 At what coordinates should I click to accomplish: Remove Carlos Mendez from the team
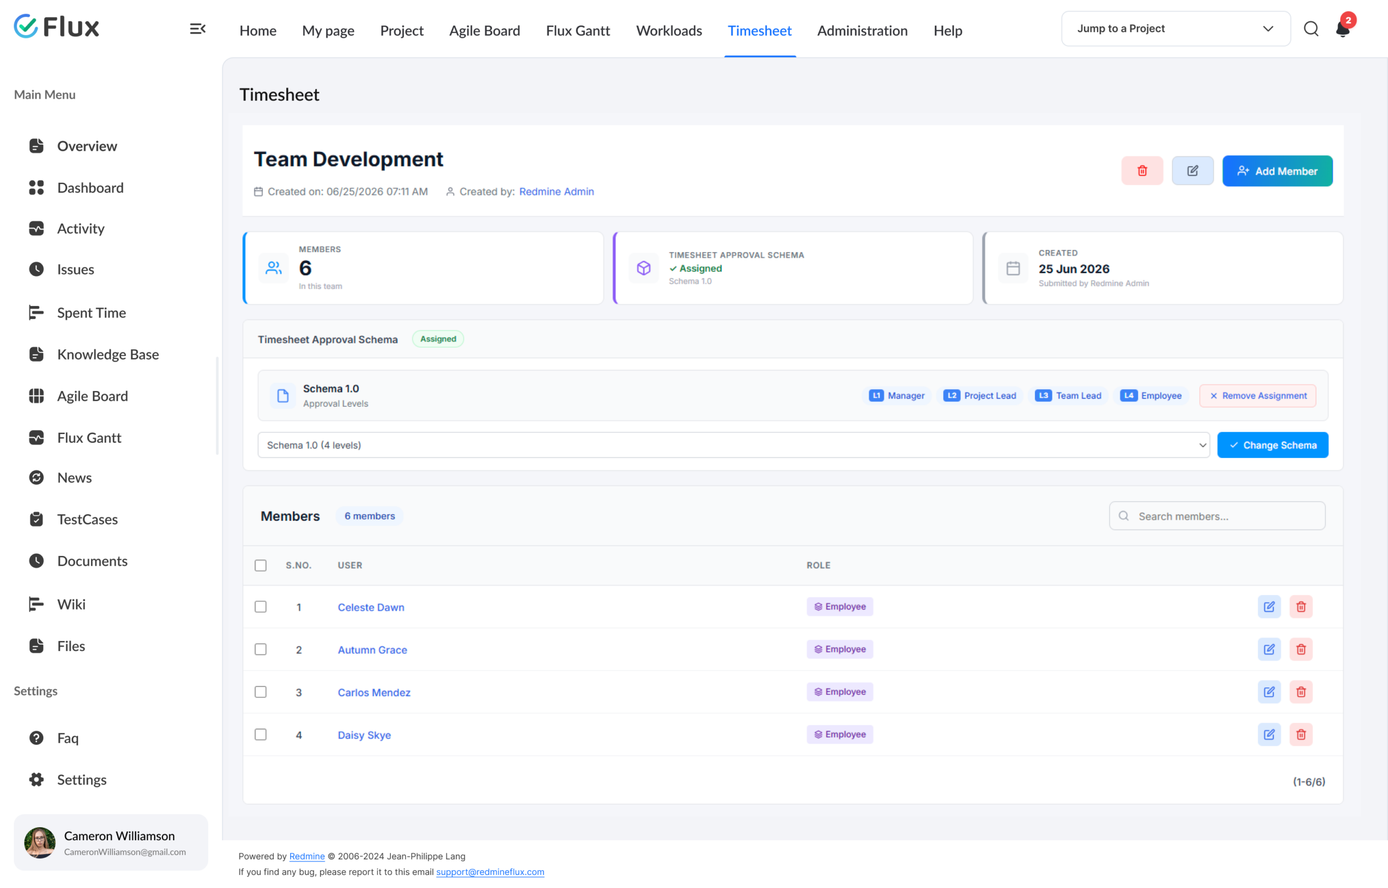pos(1301,692)
